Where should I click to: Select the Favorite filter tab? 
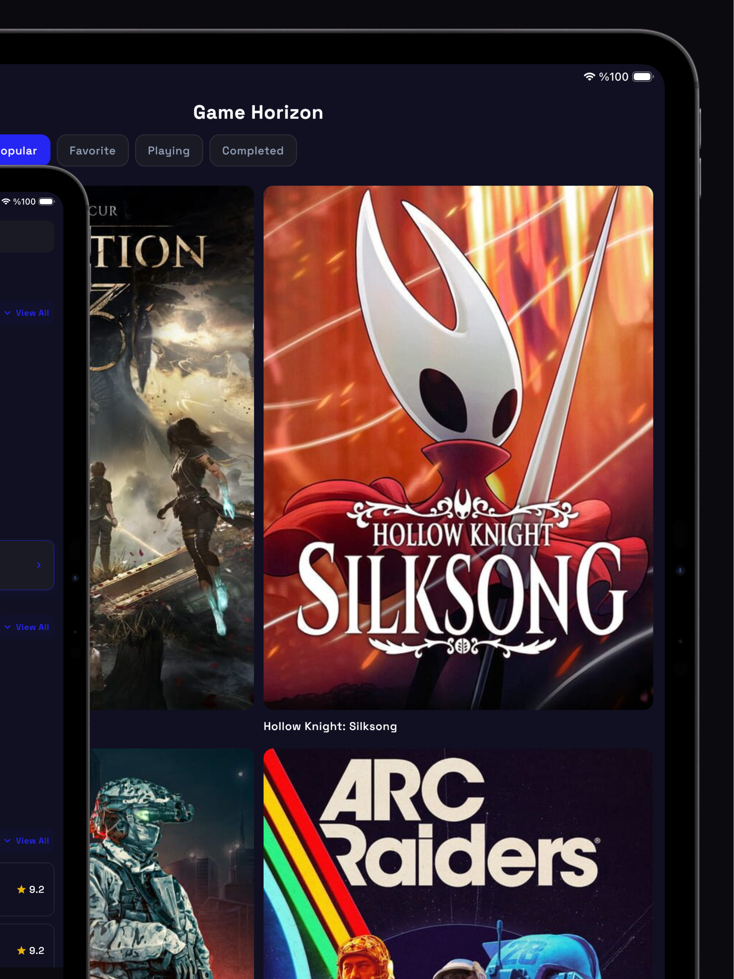[92, 151]
